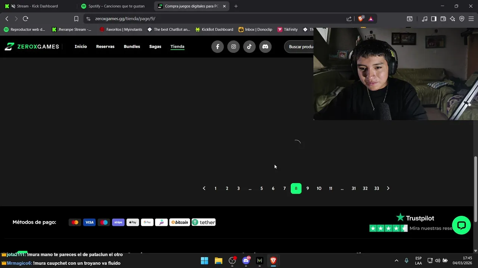
Task: Show hidden system tray icons
Action: click(x=396, y=261)
